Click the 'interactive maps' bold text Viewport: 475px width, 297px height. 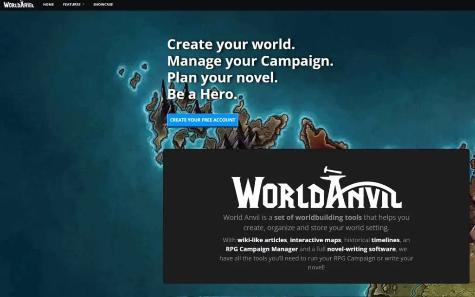tap(316, 240)
